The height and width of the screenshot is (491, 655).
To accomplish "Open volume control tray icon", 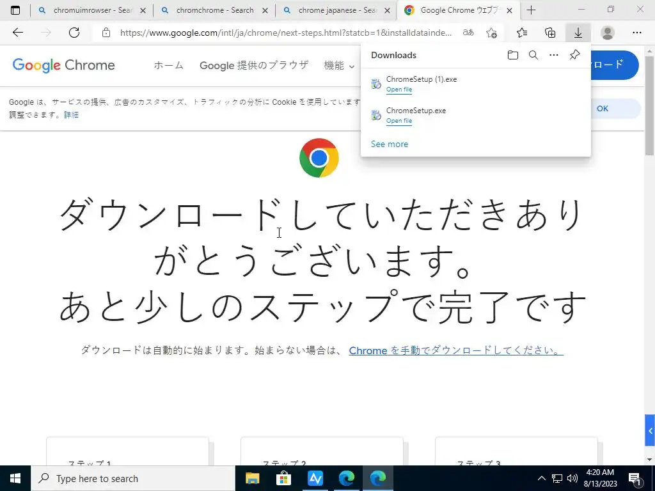I will click(572, 478).
